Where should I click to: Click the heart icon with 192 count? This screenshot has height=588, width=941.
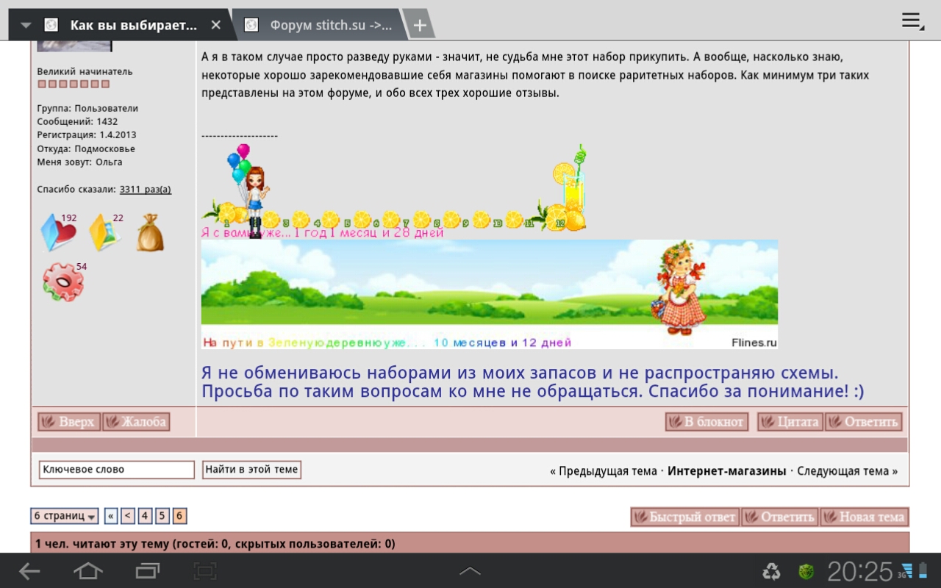pyautogui.click(x=58, y=233)
